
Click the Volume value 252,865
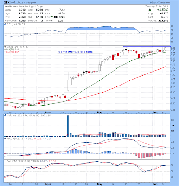point(163,20)
